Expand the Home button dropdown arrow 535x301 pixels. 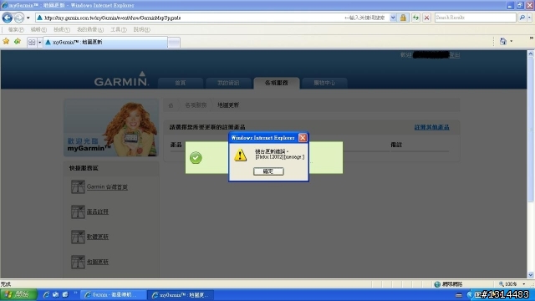(x=511, y=41)
